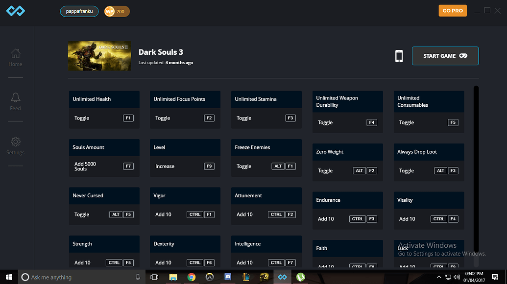Click the WeMod logo in the top-left corner

15,10
